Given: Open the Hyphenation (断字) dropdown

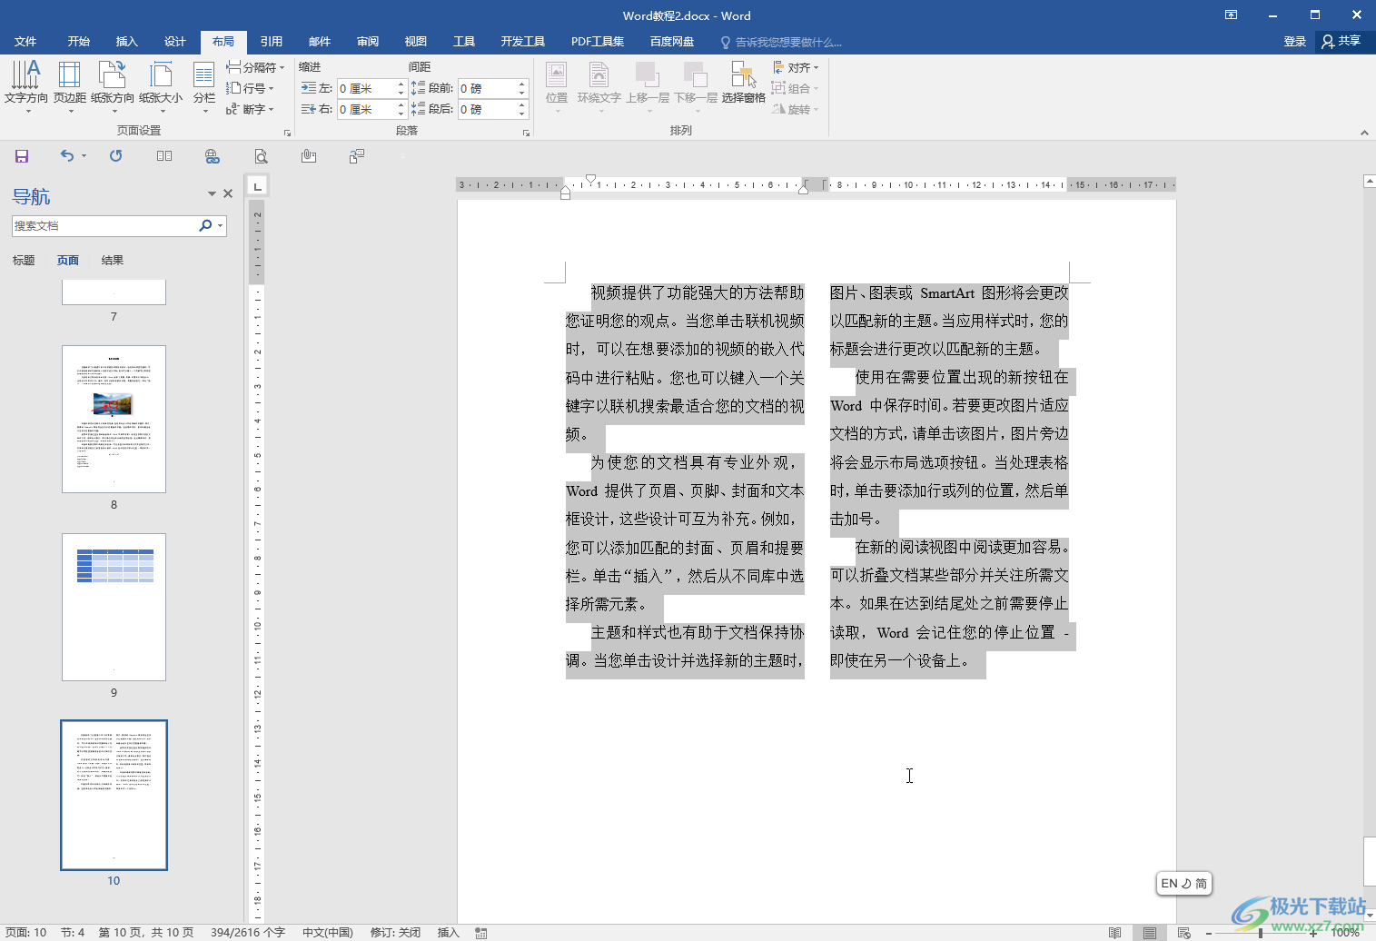Looking at the screenshot, I should [x=250, y=109].
